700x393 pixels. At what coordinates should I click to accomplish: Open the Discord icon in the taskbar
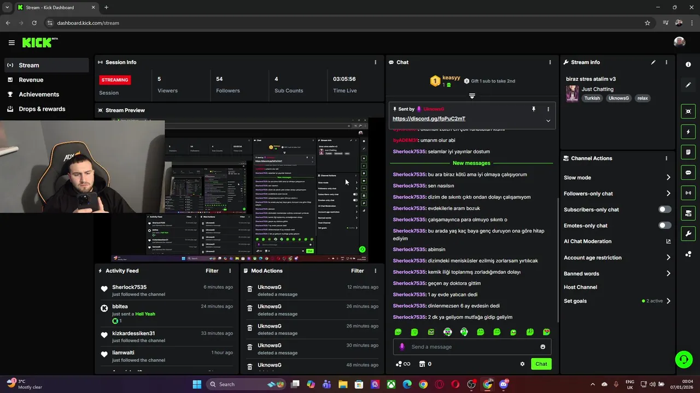(504, 384)
